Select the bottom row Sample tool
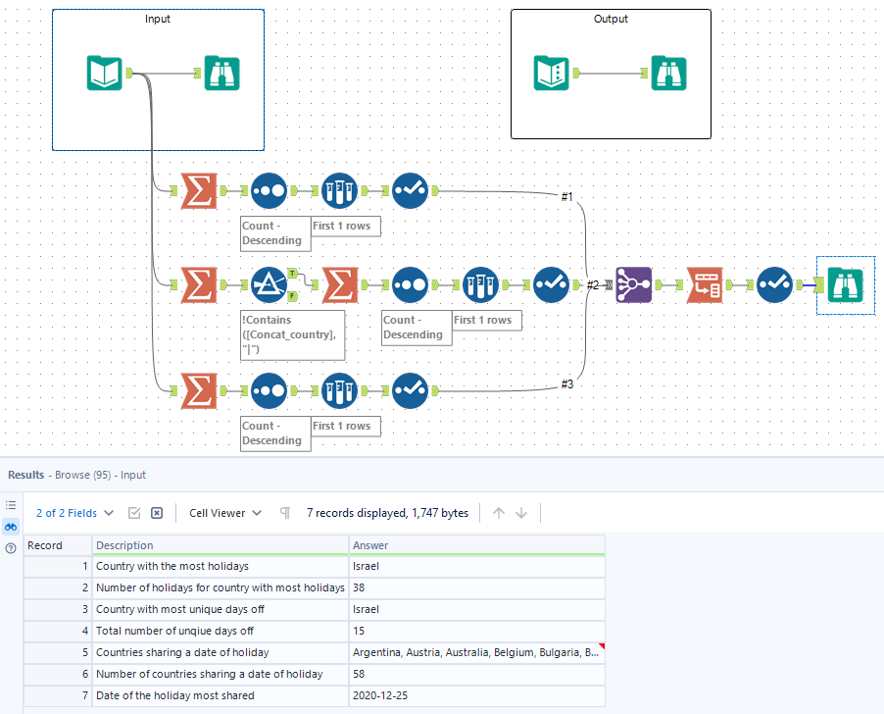This screenshot has width=884, height=714. (x=339, y=390)
